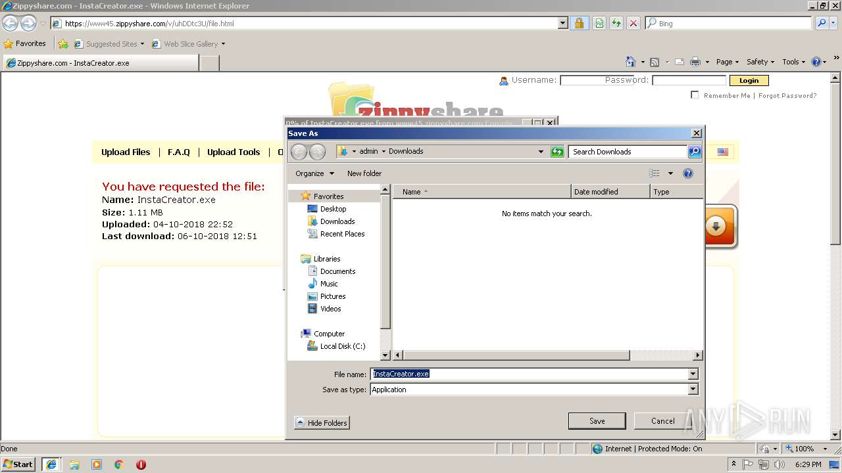Click the Login button
842x473 pixels.
click(749, 80)
